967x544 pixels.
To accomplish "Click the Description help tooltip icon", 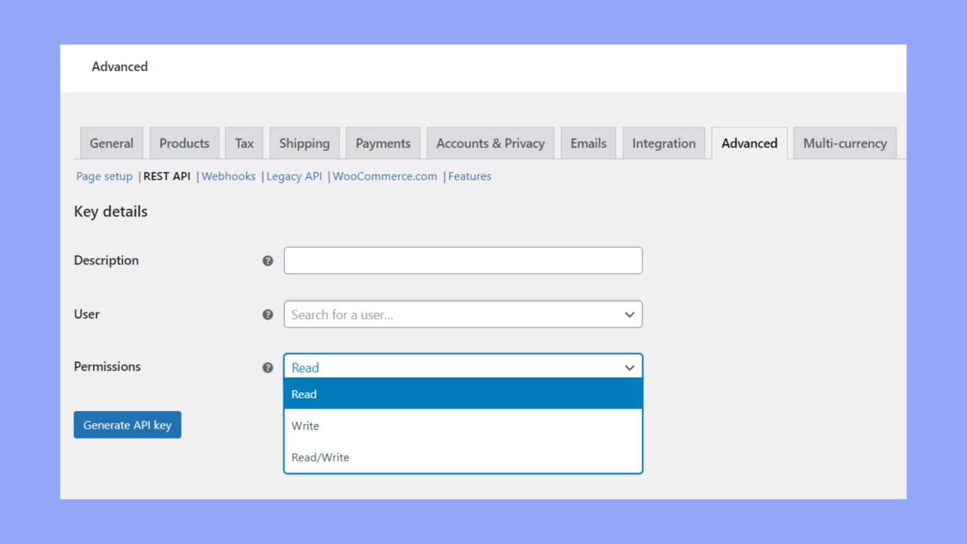I will [267, 260].
